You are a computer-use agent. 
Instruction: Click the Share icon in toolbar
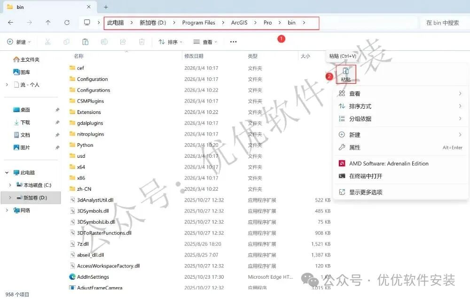coord(123,42)
